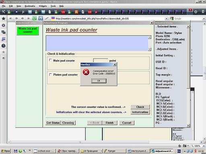Go to the Home page

click(41, 18)
